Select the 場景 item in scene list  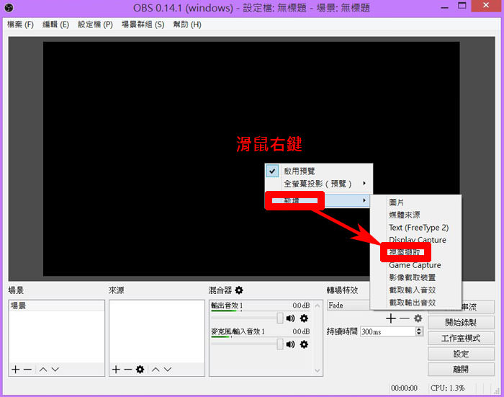(x=57, y=305)
